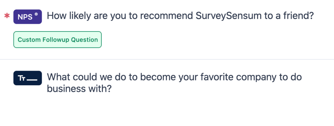Open the Custom Followup Question option
This screenshot has width=334, height=126.
click(57, 39)
